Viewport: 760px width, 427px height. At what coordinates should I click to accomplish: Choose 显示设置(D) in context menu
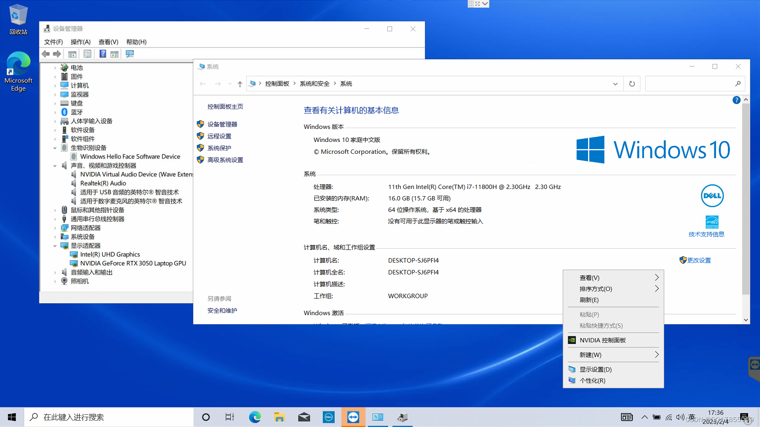[x=613, y=369]
